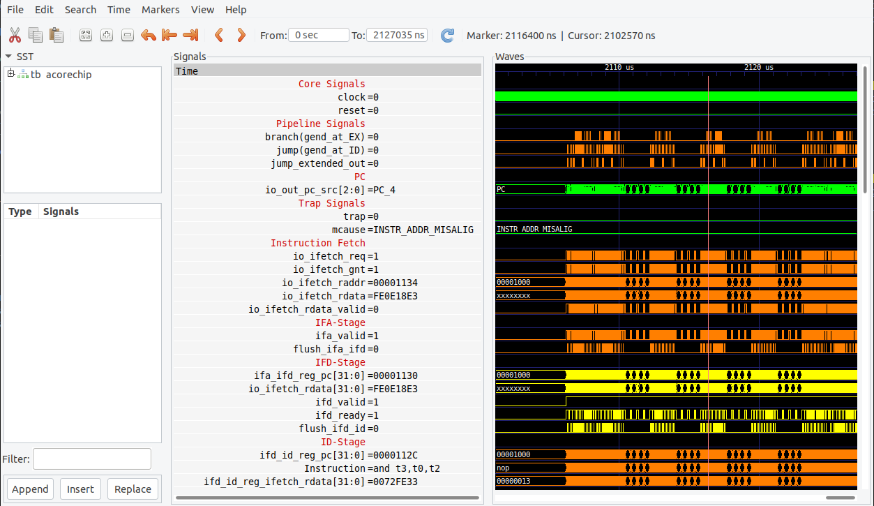Select the jump_extended_out signal row
The height and width of the screenshot is (506, 874).
click(x=327, y=163)
